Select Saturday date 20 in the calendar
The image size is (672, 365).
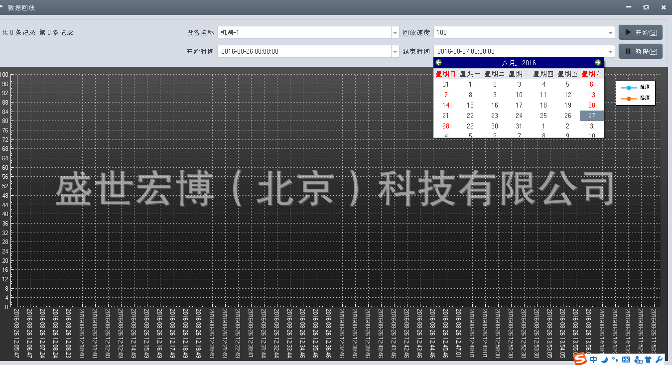coord(592,105)
